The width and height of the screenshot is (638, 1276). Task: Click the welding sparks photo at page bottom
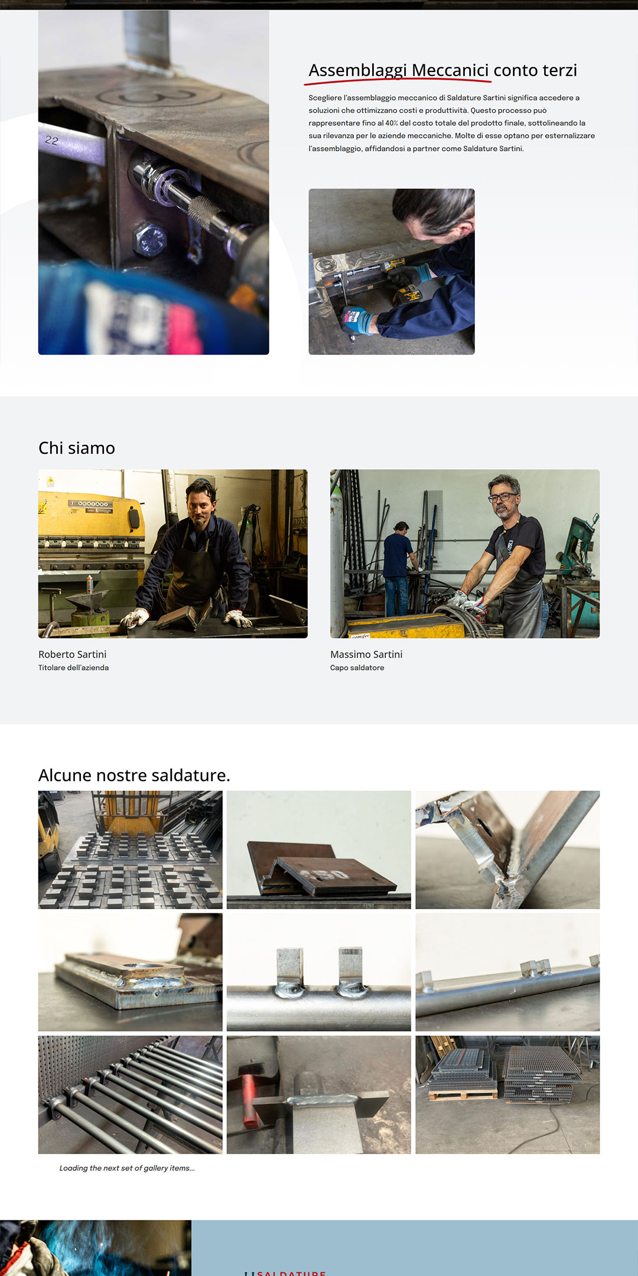click(96, 1248)
